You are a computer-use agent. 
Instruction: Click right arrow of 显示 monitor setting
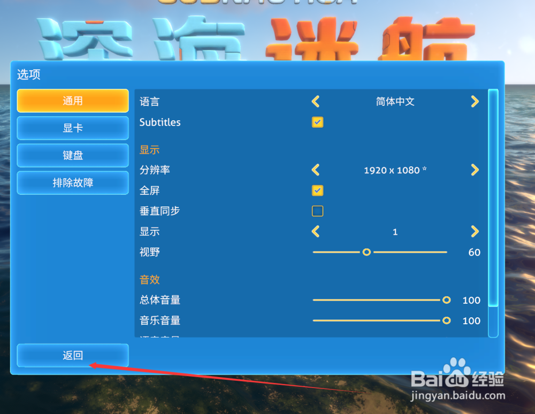[x=475, y=232]
